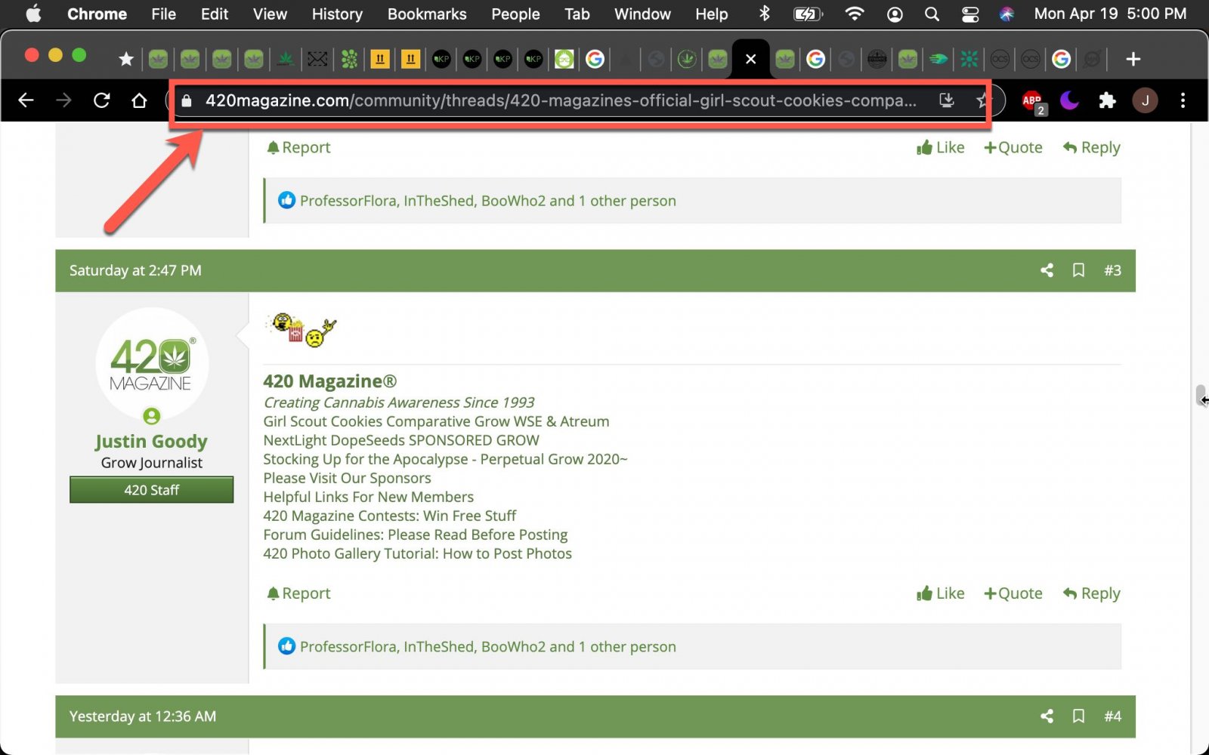Like the post above #3
Viewport: 1209px width, 755px height.
(x=941, y=148)
